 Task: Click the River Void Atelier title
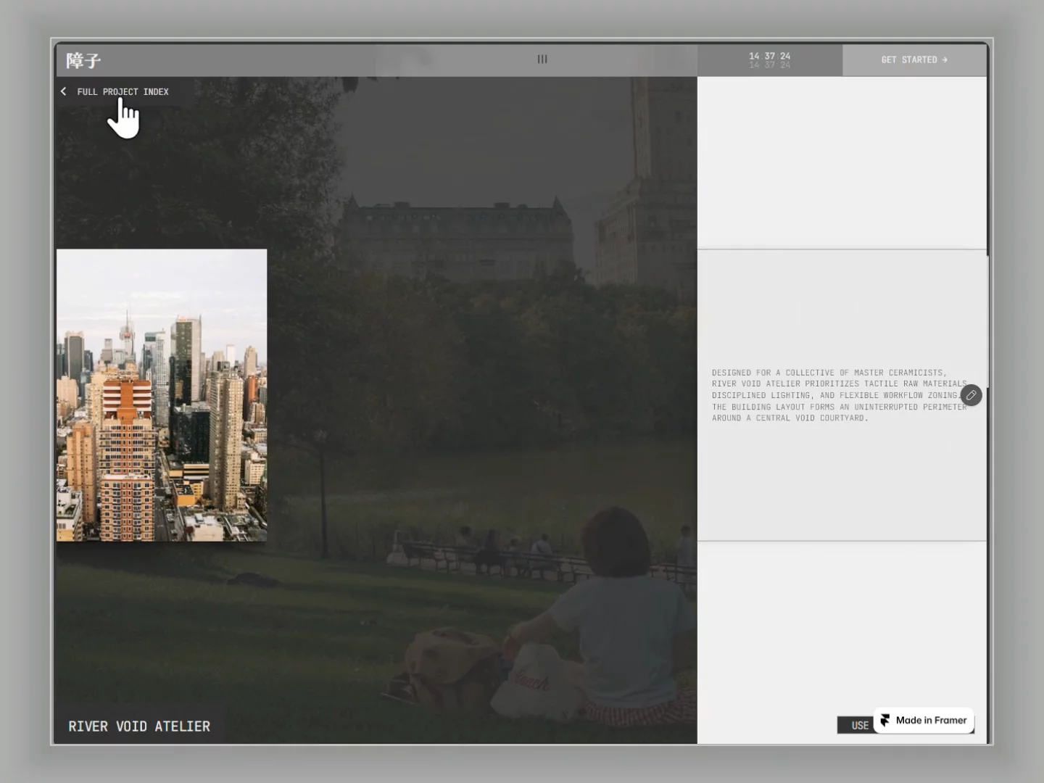[139, 726]
